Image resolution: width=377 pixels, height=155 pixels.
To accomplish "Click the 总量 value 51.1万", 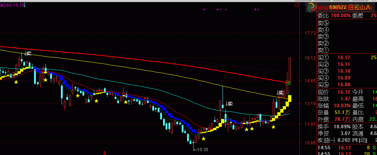I will [x=342, y=112].
